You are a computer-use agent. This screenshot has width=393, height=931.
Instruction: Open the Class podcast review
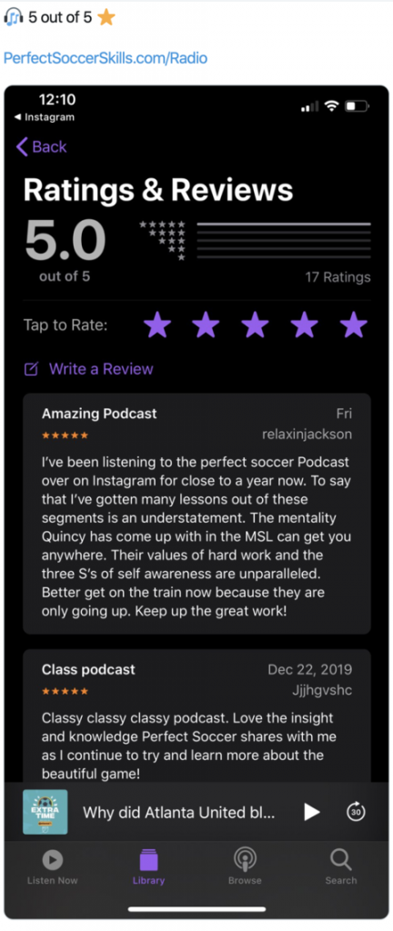tap(196, 715)
